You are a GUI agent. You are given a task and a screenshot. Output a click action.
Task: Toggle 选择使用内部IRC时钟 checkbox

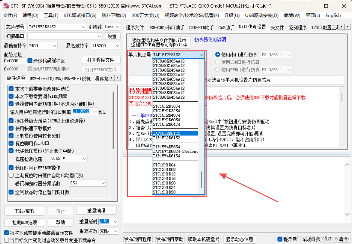[11, 103]
